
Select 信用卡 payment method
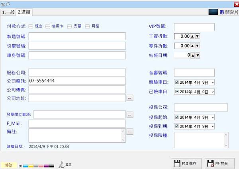48,26
